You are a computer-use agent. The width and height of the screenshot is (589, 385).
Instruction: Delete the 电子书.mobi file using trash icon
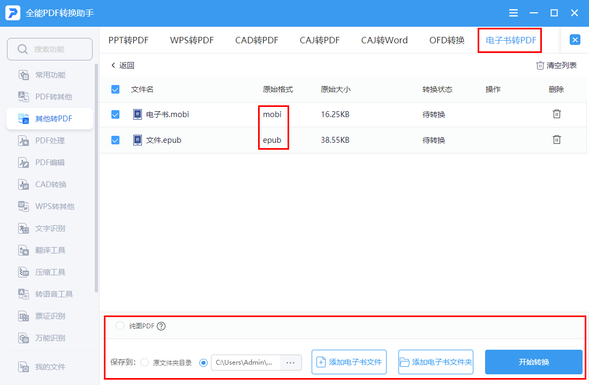pyautogui.click(x=556, y=114)
